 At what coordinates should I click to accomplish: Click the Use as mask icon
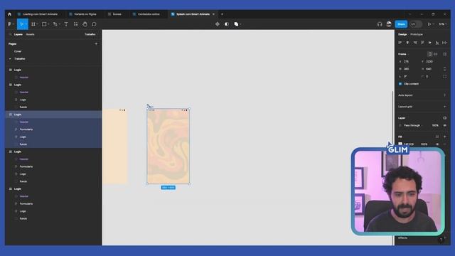[x=227, y=24]
